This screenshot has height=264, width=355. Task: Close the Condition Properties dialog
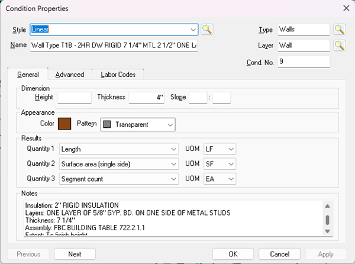pyautogui.click(x=346, y=8)
